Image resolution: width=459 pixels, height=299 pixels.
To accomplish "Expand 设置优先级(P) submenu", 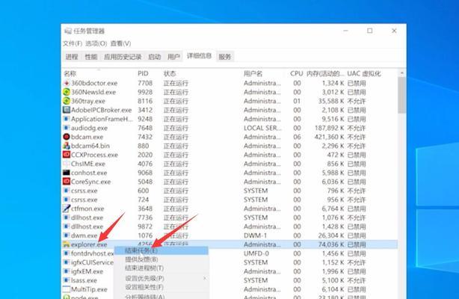I will coord(161,278).
